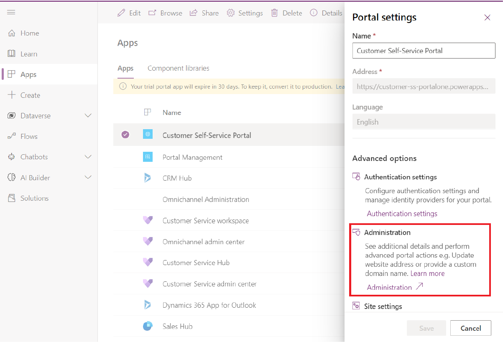Click the Edit pencil icon in toolbar

click(x=121, y=13)
